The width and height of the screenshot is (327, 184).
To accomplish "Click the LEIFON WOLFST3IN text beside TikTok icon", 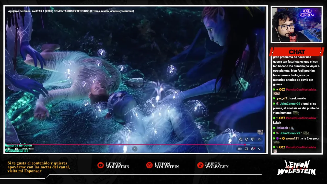I will tap(217, 165).
